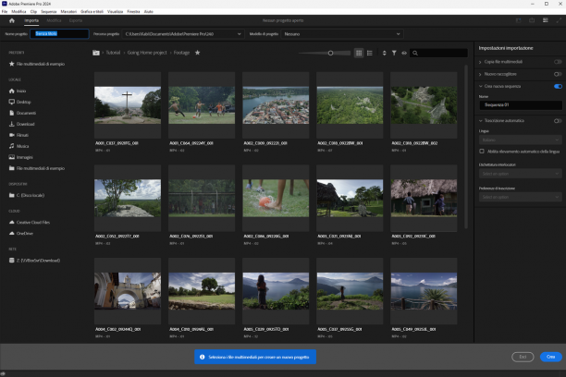Image resolution: width=566 pixels, height=377 pixels.
Task: Navigate to Tutorial in breadcrumb
Action: point(113,53)
